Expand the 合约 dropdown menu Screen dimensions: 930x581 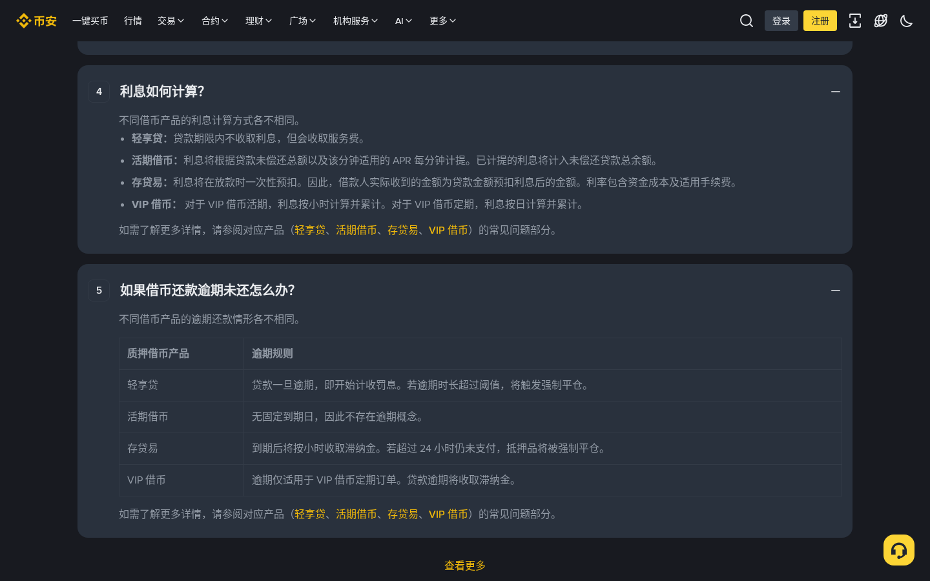(215, 21)
